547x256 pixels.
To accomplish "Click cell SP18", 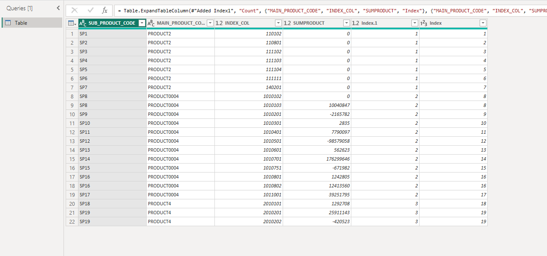I will pos(112,204).
